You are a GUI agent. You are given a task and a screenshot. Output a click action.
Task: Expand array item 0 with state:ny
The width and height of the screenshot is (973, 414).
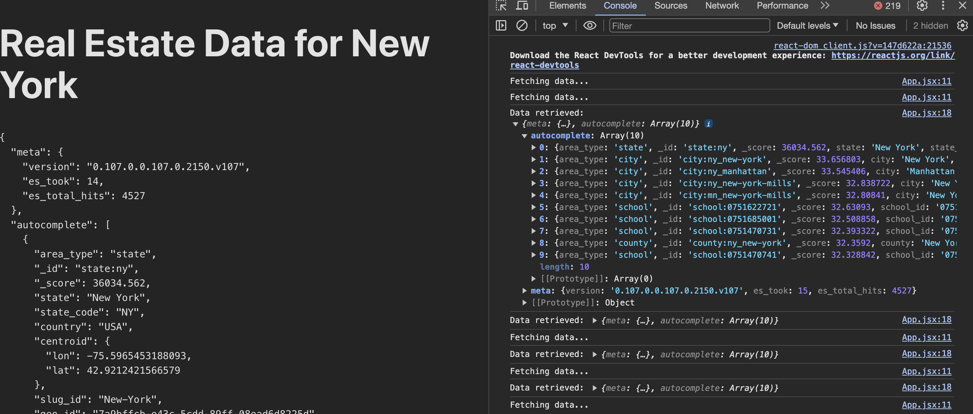[533, 148]
